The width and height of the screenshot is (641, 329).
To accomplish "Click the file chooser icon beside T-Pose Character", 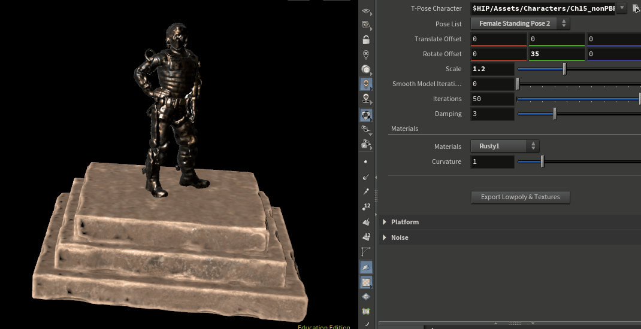I will tap(636, 8).
